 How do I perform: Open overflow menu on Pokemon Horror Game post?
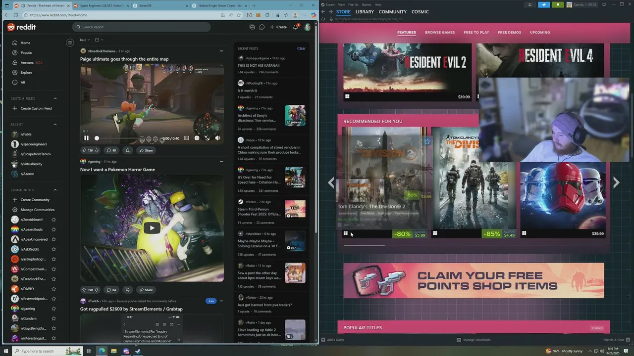pos(221,161)
